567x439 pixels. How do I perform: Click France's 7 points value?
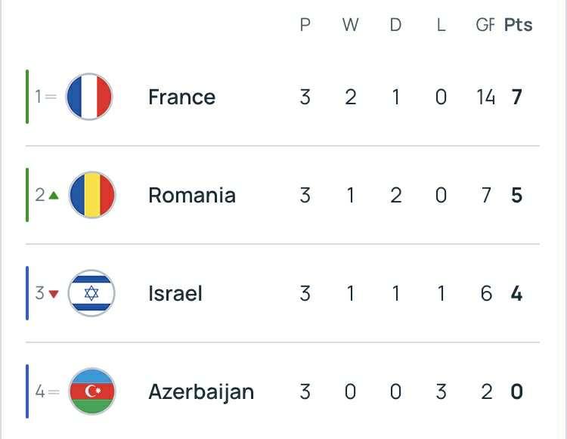(x=517, y=97)
